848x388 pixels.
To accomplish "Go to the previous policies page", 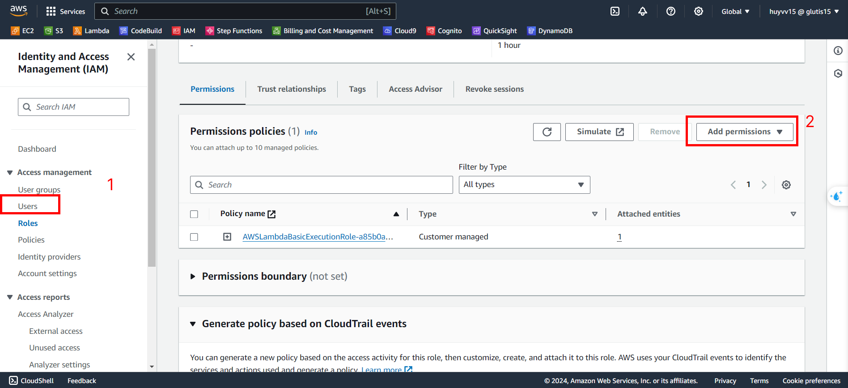I will click(x=734, y=185).
